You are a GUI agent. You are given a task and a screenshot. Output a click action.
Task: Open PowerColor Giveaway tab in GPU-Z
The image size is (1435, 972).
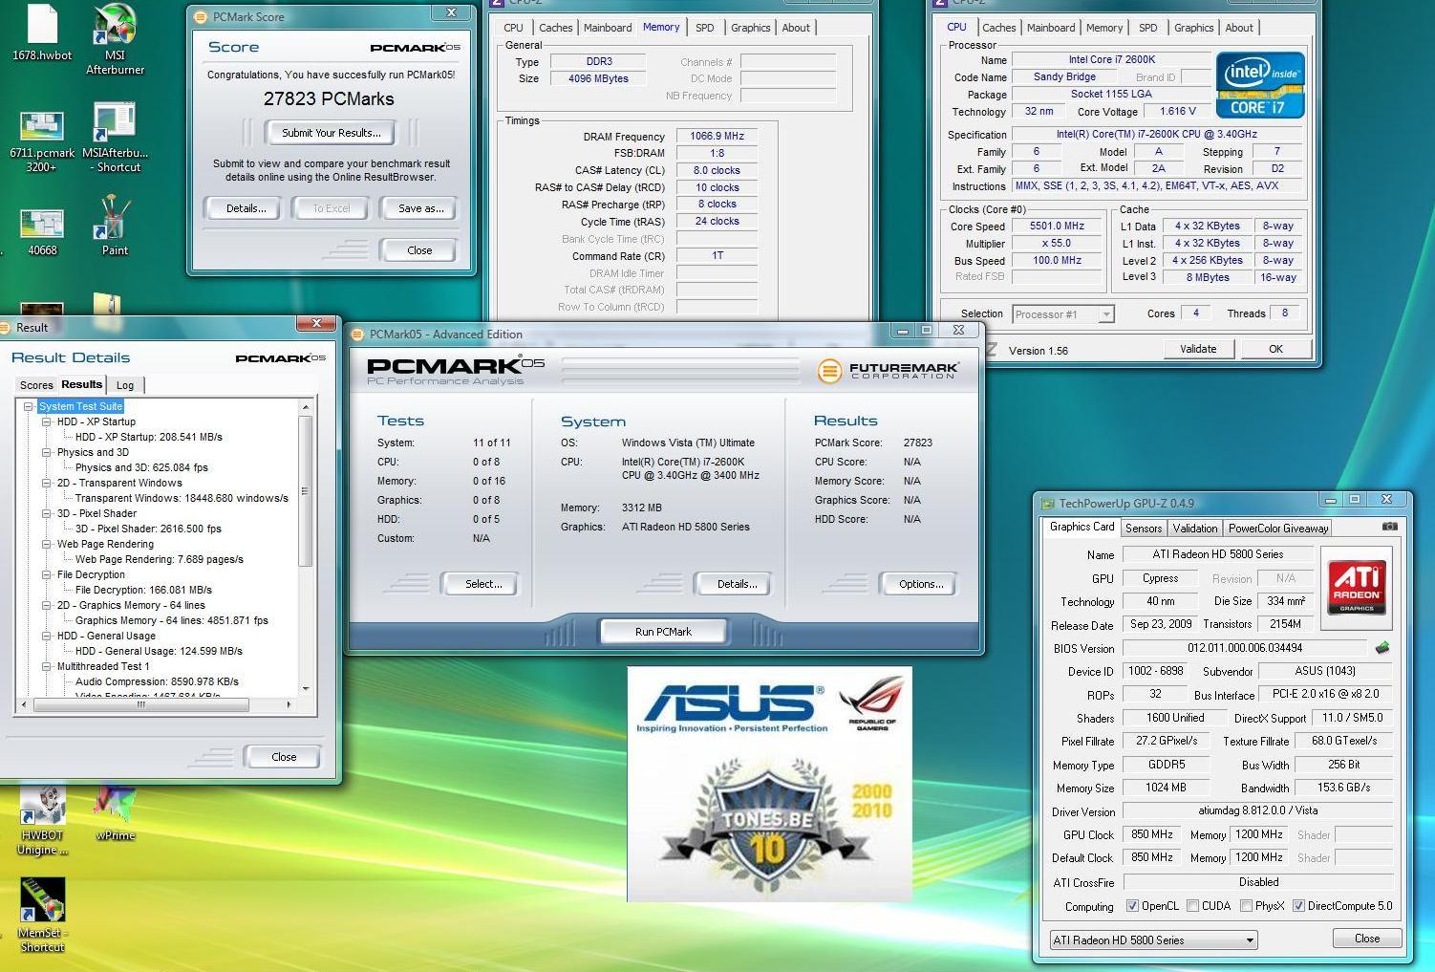click(x=1278, y=528)
